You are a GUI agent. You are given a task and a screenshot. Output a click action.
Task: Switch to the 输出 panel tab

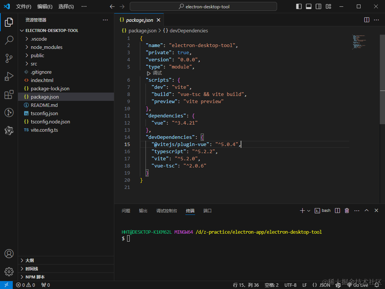(143, 211)
